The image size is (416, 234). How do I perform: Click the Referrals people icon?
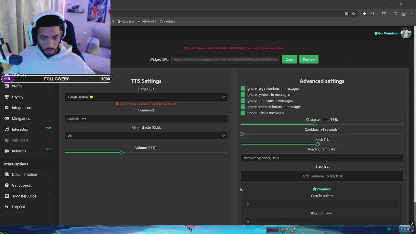(x=6, y=151)
